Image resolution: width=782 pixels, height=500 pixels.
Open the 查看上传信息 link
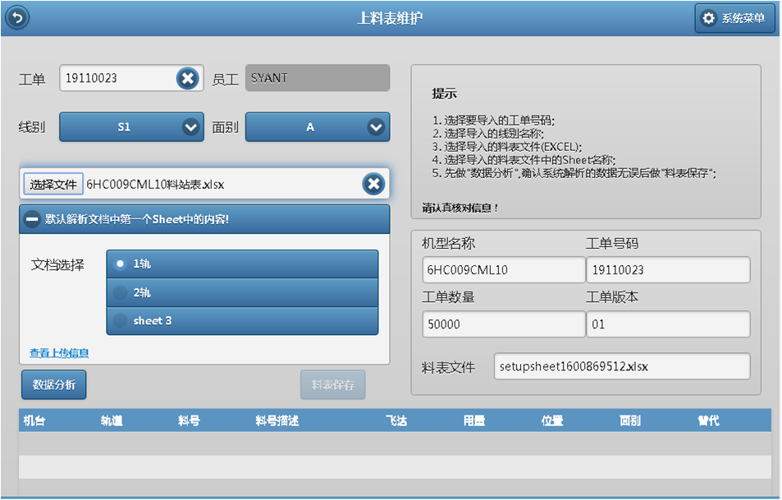pos(59,353)
